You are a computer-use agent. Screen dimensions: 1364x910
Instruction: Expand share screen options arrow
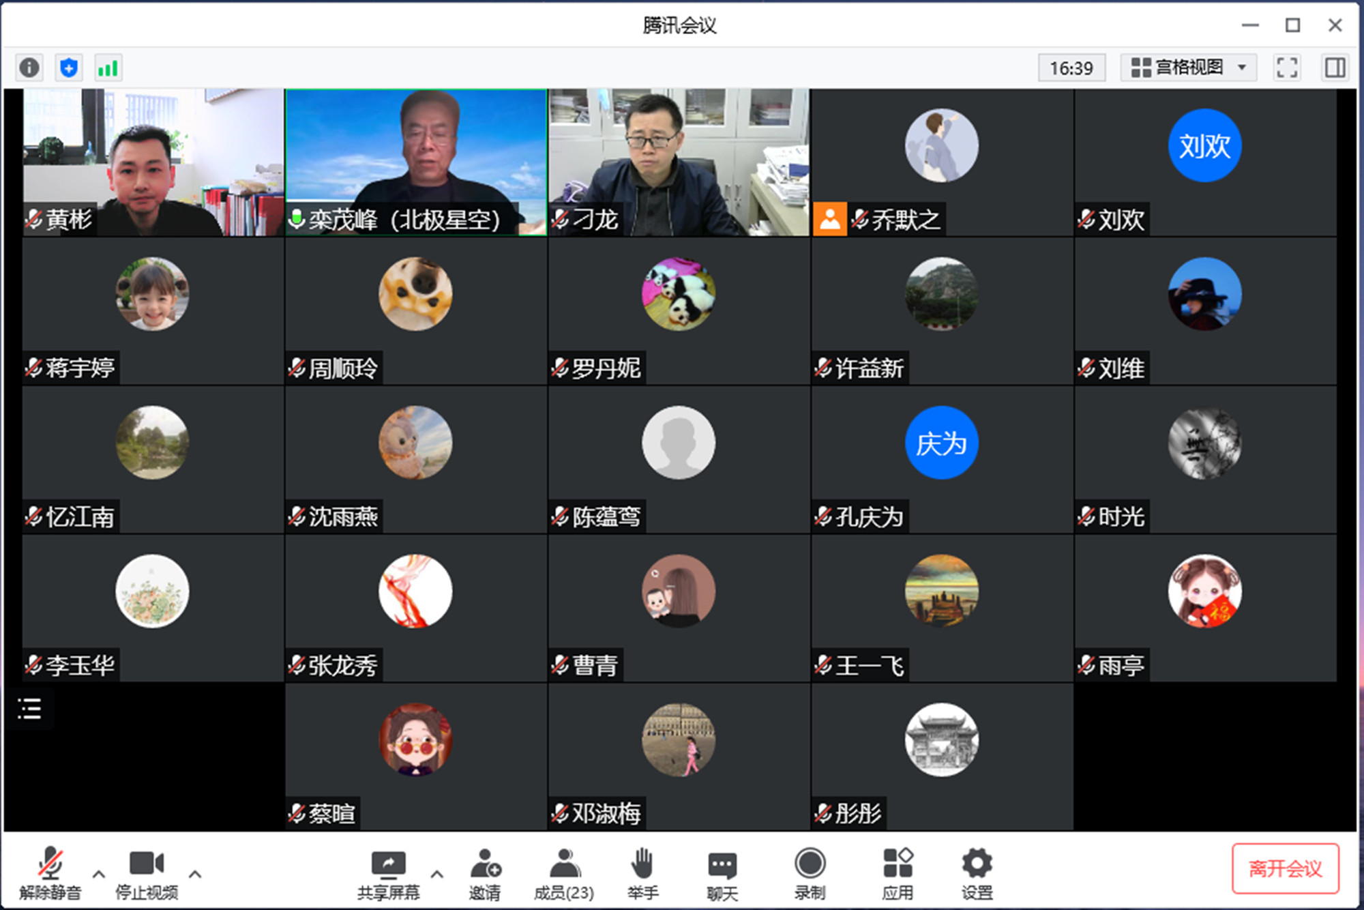[437, 874]
